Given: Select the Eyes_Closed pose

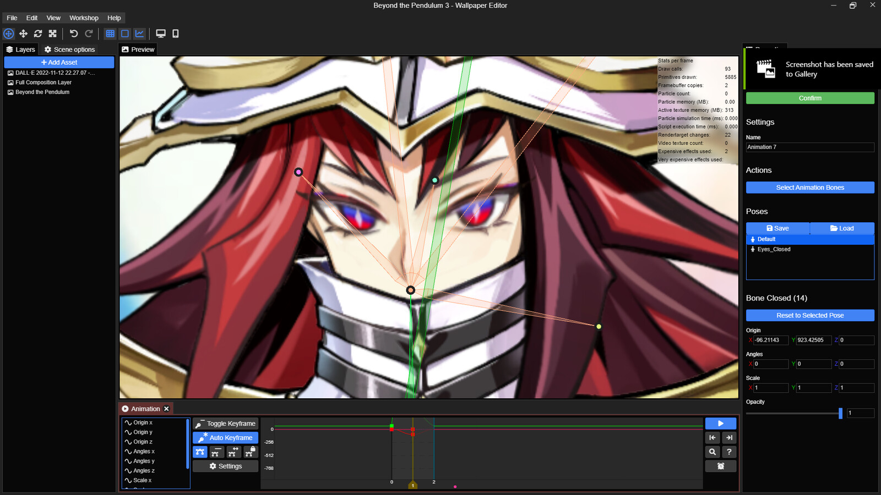Looking at the screenshot, I should coord(810,249).
